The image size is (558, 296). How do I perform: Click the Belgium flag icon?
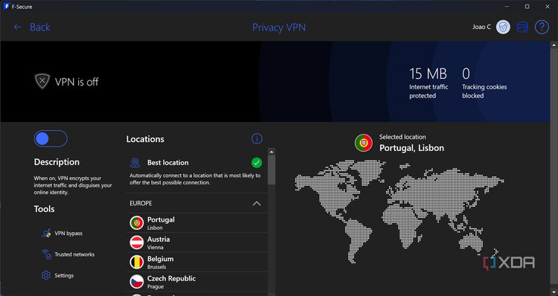137,263
